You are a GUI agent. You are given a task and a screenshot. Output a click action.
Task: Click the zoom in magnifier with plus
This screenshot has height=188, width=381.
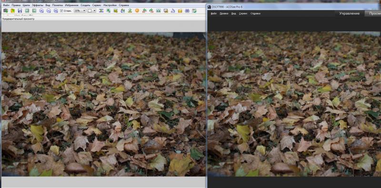[x=41, y=10]
